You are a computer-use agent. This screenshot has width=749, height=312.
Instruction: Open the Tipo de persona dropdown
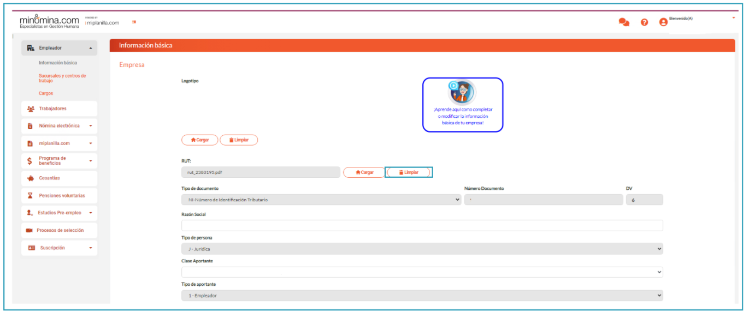tap(422, 249)
